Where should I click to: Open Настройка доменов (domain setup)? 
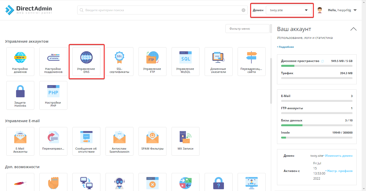[x=20, y=61]
